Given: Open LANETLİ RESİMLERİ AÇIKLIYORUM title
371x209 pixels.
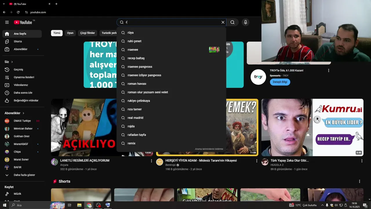Looking at the screenshot, I should coord(85,161).
